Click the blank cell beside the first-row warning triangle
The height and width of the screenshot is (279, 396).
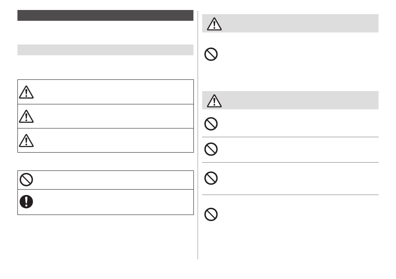pos(114,92)
